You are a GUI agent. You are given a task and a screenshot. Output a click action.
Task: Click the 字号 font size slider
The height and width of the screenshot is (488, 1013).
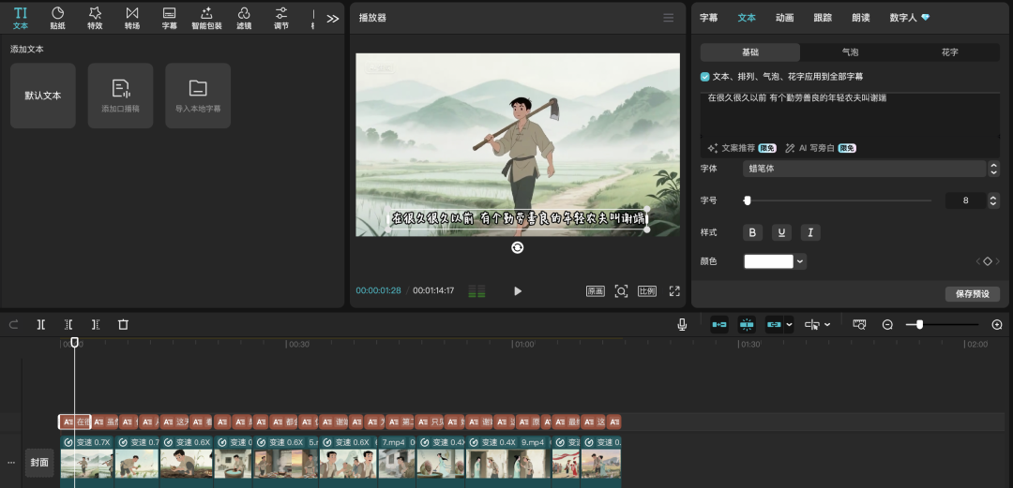point(838,200)
